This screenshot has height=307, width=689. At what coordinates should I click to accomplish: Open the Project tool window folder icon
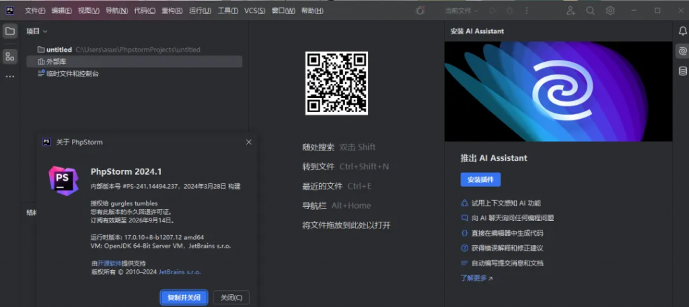[10, 31]
